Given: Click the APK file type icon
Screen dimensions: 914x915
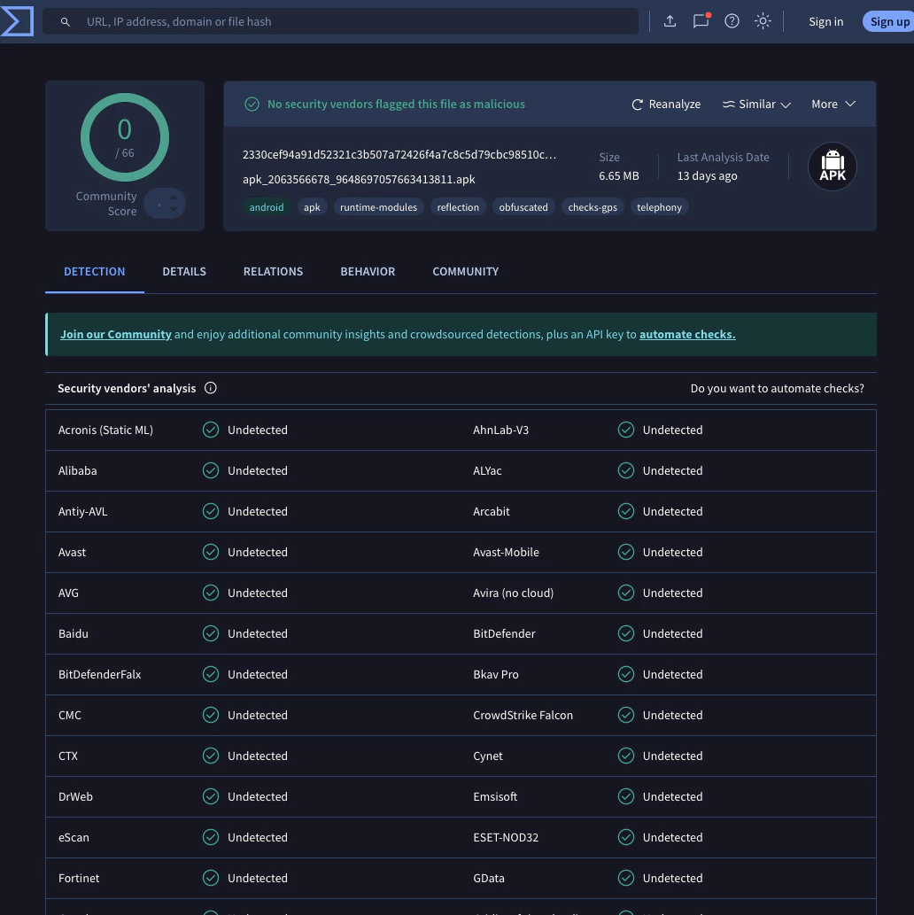Looking at the screenshot, I should point(833,167).
